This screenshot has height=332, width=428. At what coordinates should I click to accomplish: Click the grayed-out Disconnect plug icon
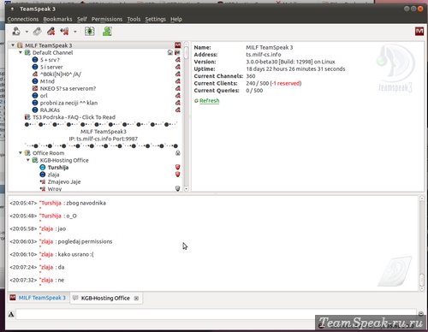37,31
